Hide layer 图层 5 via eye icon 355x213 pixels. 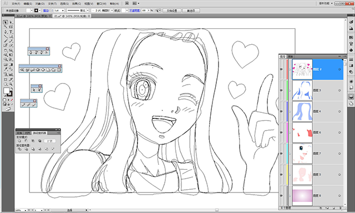[281, 174]
